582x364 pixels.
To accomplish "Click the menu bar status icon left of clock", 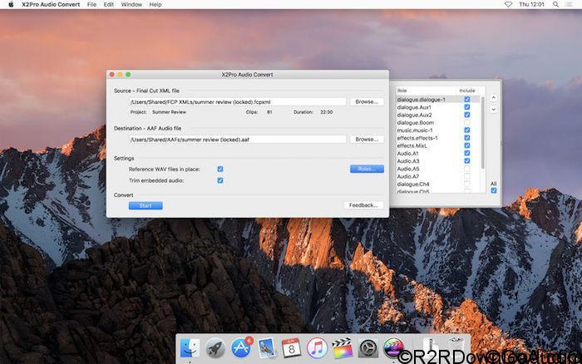I will coord(508,4).
